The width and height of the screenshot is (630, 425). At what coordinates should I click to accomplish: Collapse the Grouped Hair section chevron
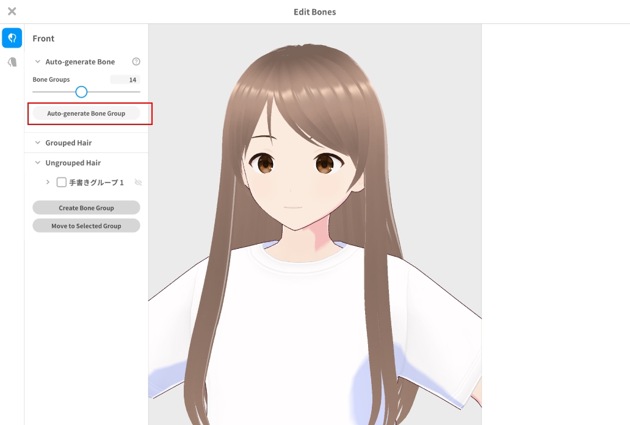click(x=38, y=143)
